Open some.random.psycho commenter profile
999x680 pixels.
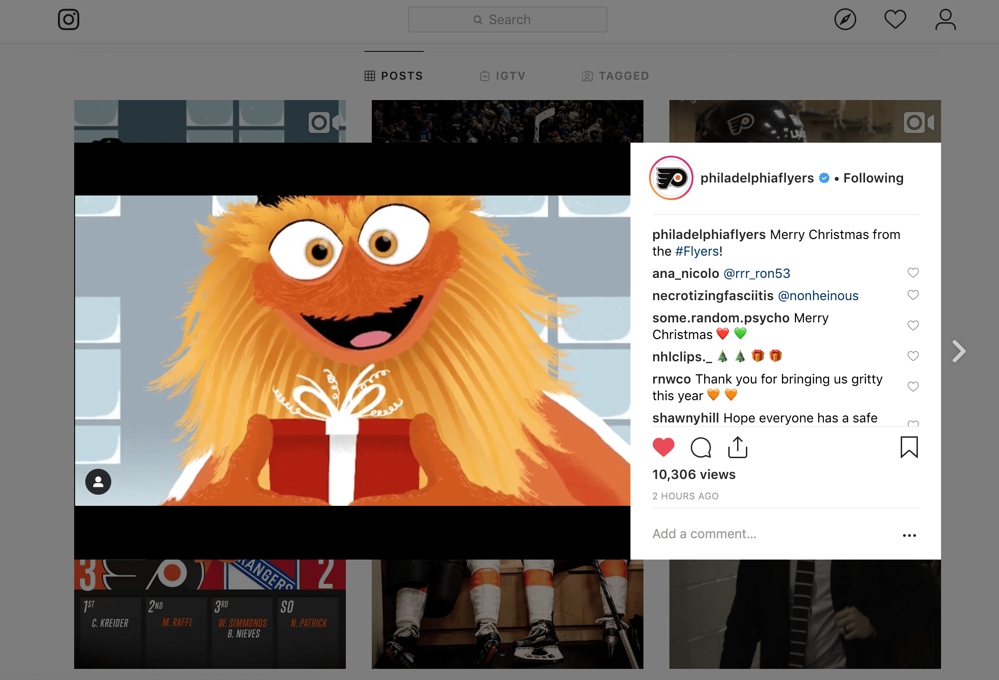coord(721,318)
